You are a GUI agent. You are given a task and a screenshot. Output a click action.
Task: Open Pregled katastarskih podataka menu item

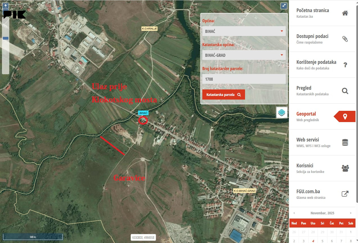(322, 91)
